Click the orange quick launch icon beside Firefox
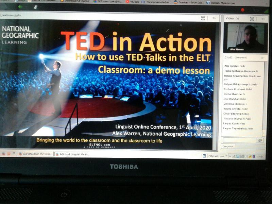Screen dimensions: 272x204 tap(9, 154)
